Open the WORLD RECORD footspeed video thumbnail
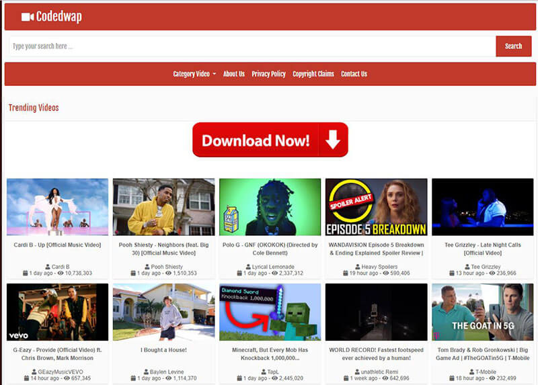 click(377, 312)
